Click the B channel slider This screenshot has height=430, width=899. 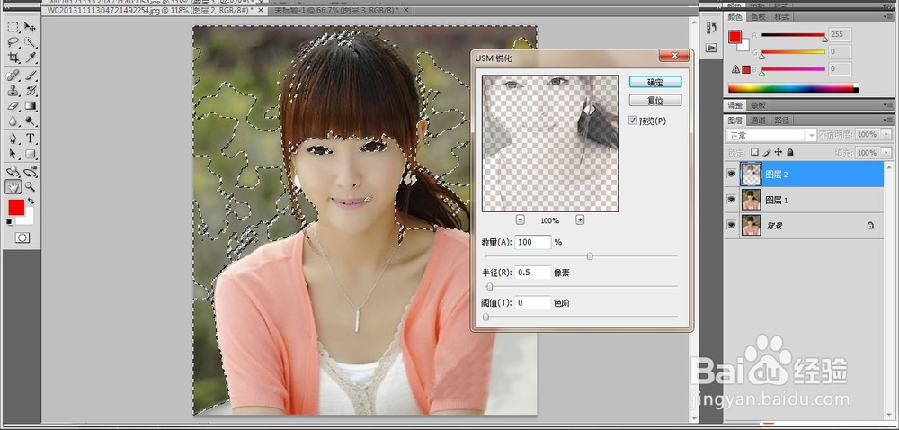point(794,70)
